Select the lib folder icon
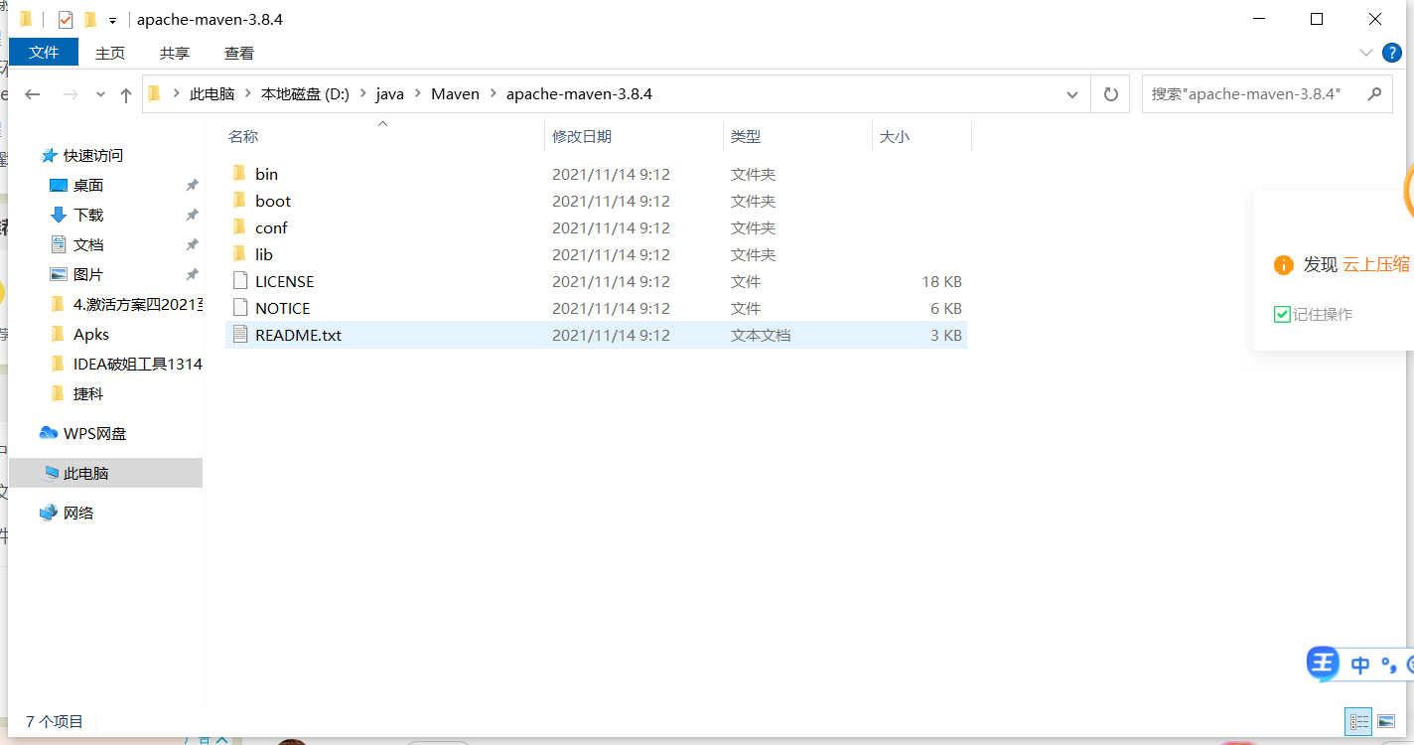 click(238, 254)
